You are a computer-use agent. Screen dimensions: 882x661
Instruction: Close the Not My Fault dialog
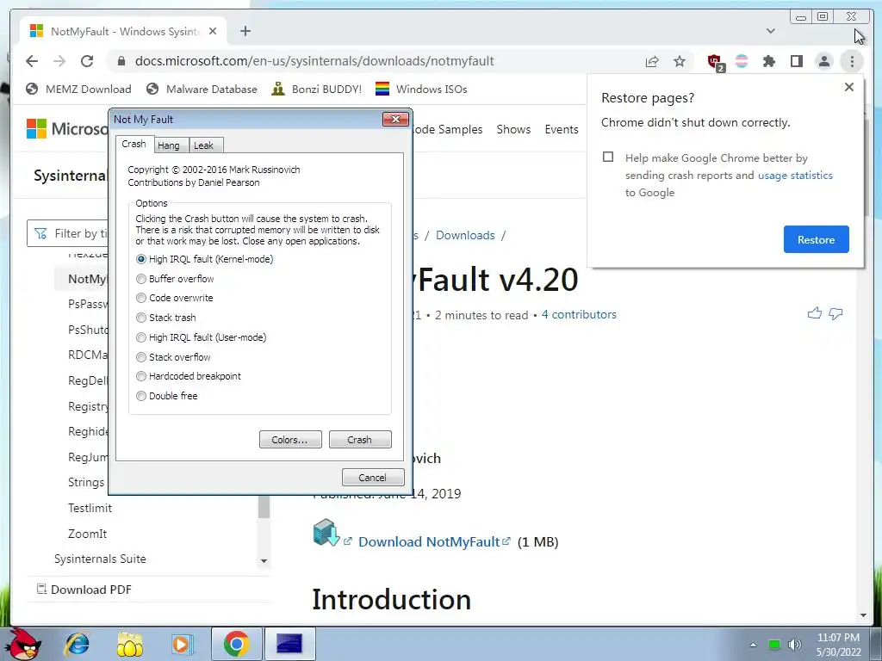[395, 119]
